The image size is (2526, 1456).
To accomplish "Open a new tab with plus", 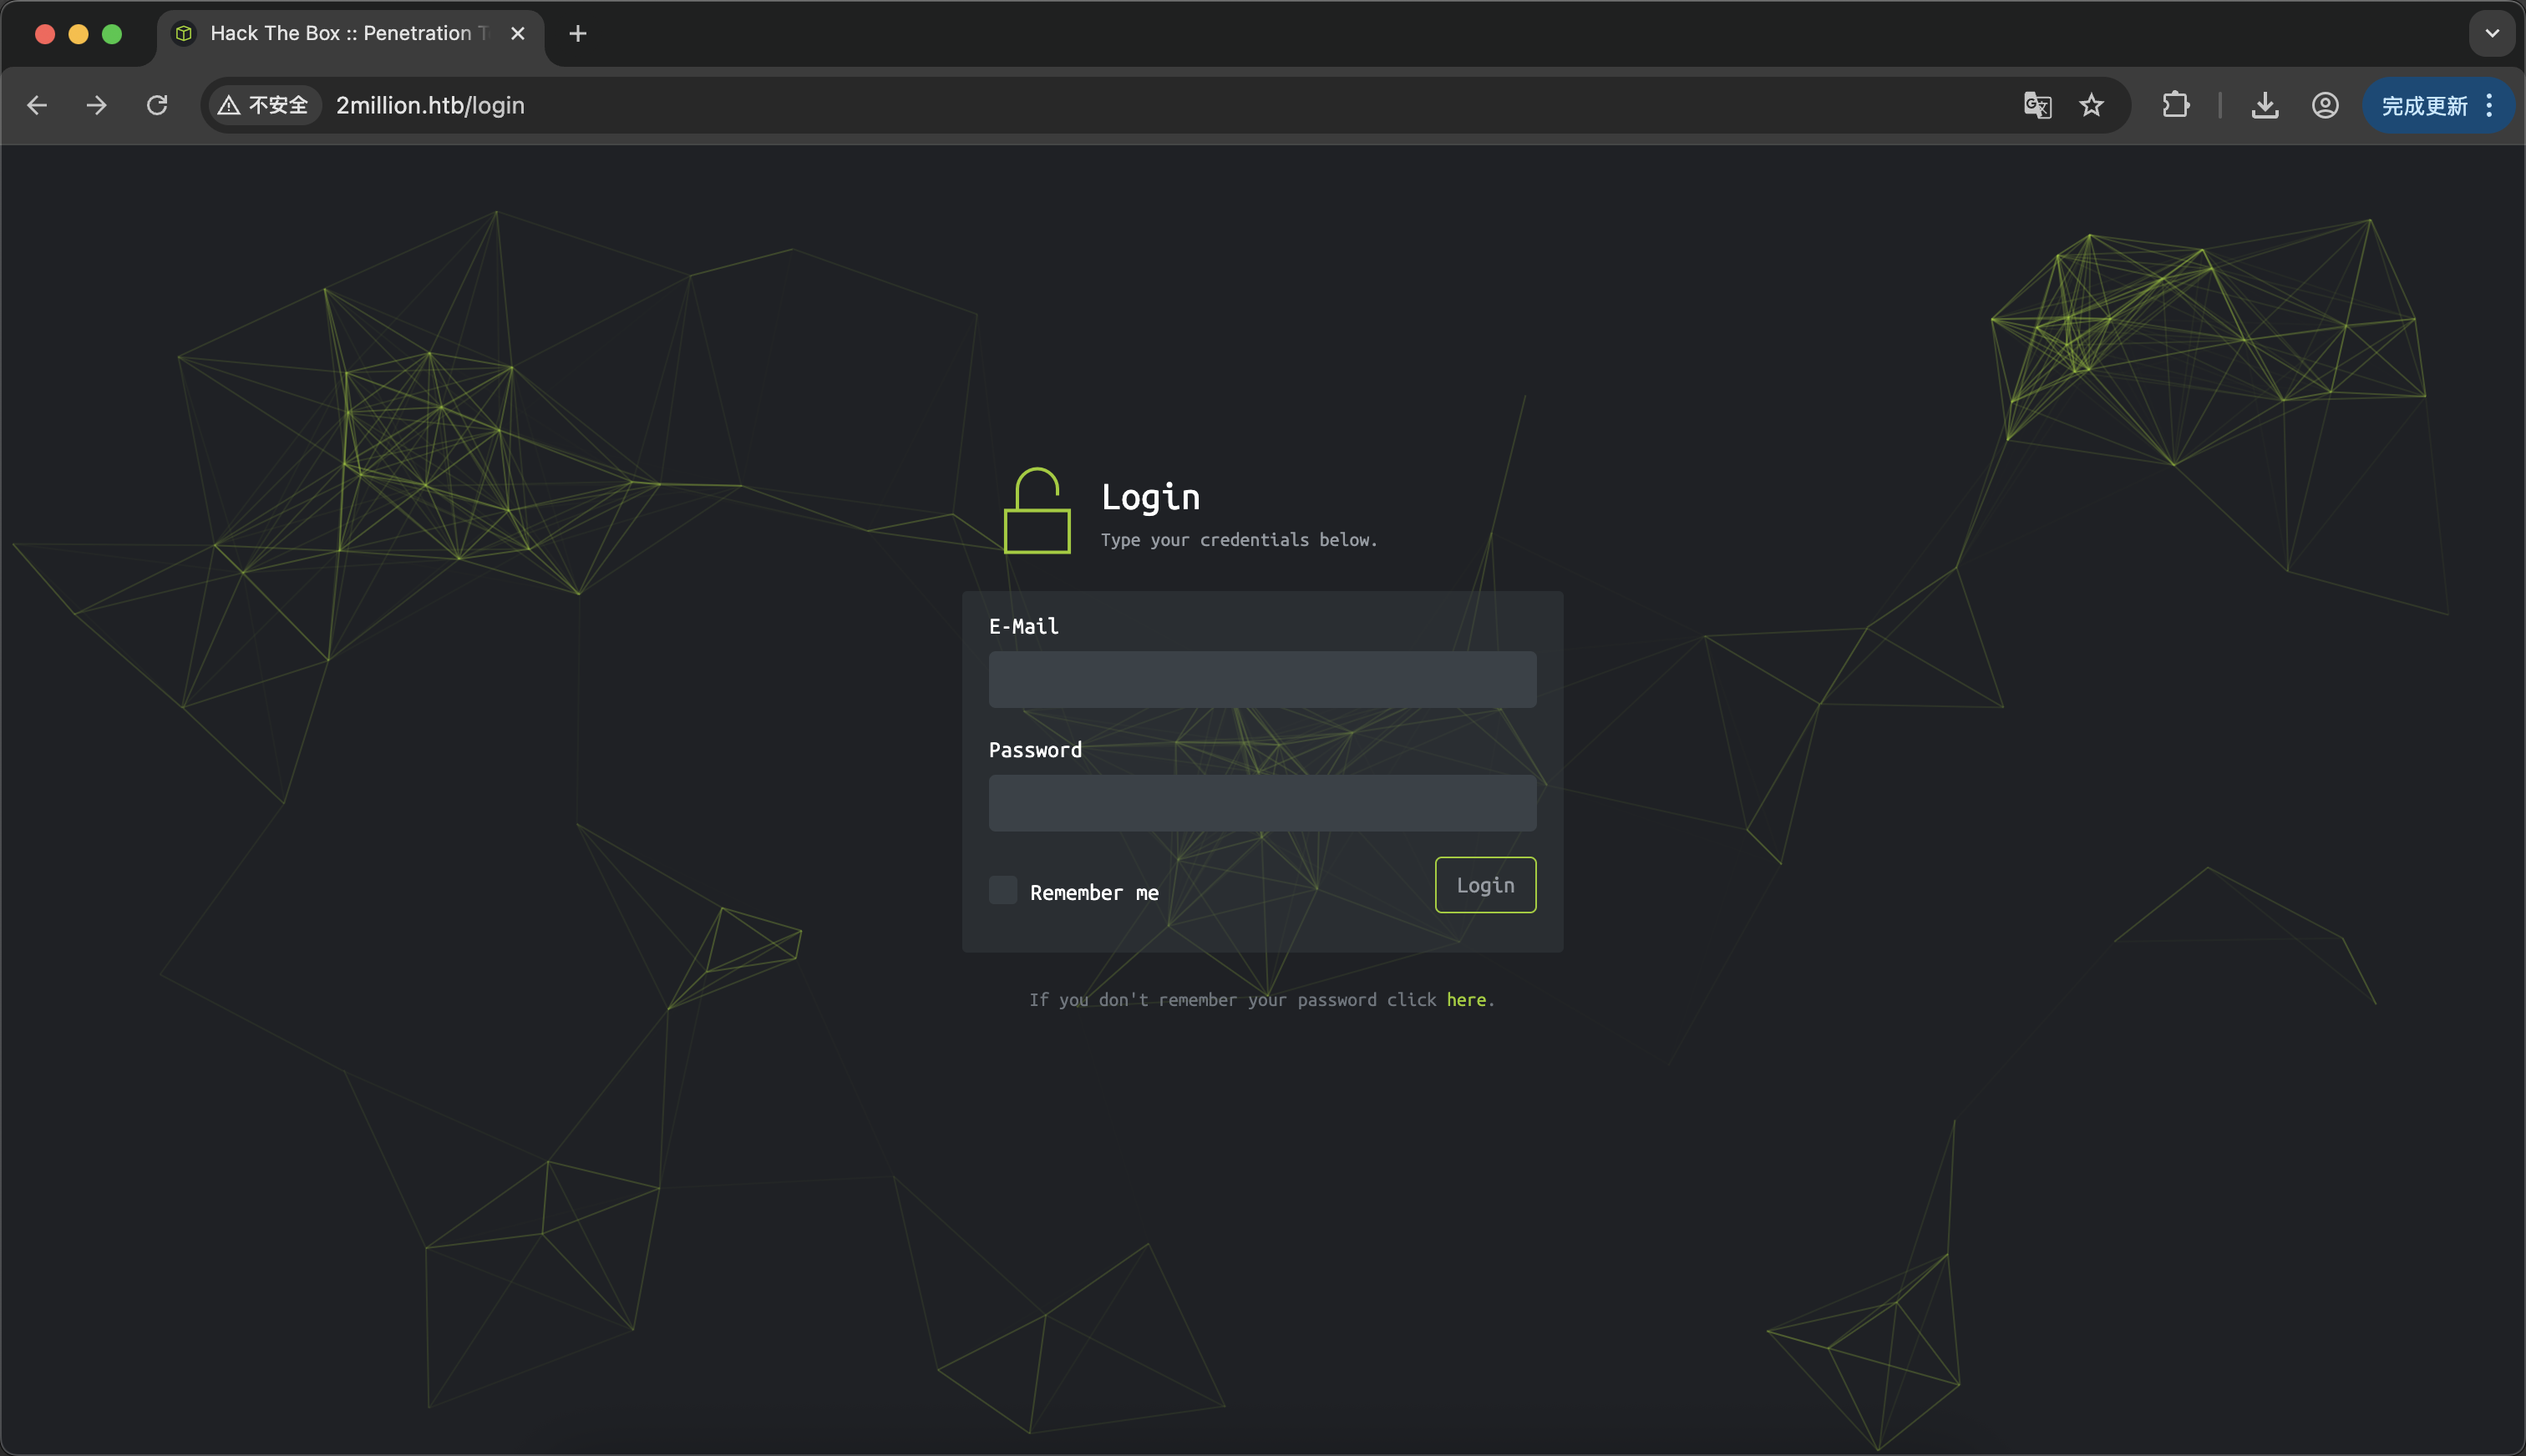I will pos(577,33).
